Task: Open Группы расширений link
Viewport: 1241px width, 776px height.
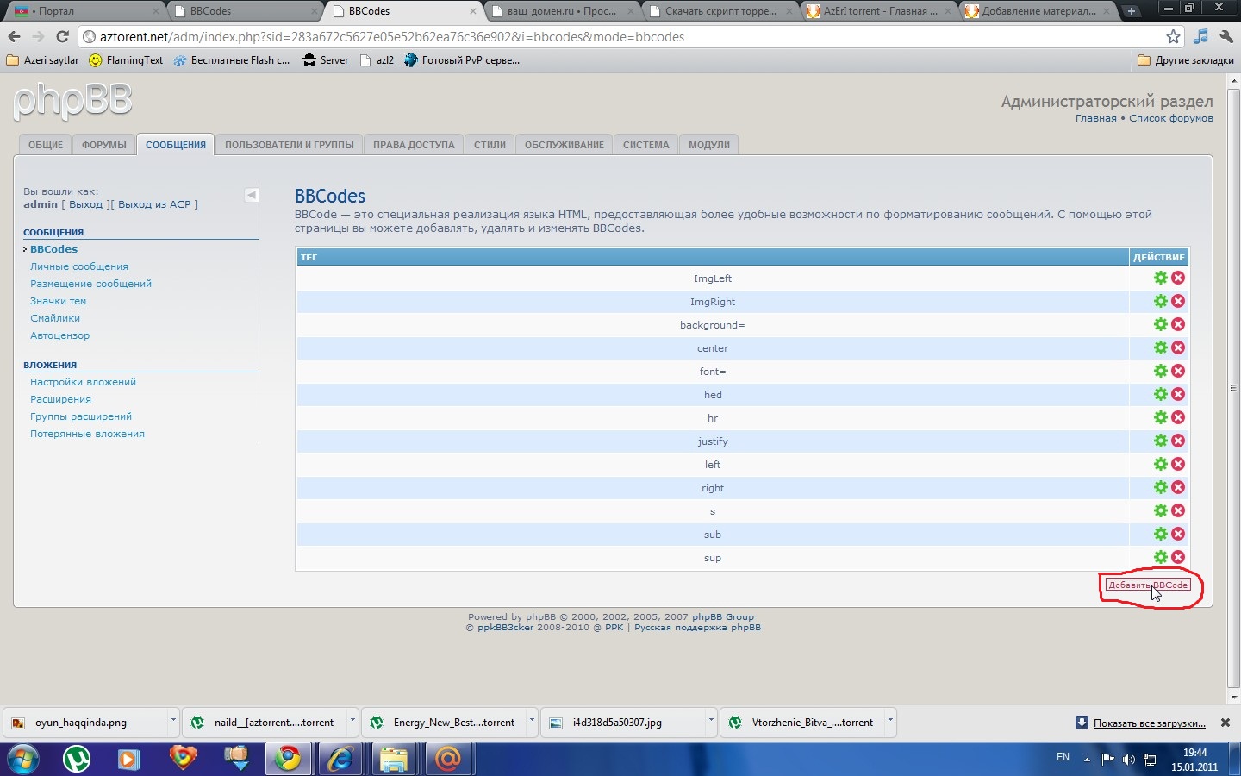Action: click(81, 416)
